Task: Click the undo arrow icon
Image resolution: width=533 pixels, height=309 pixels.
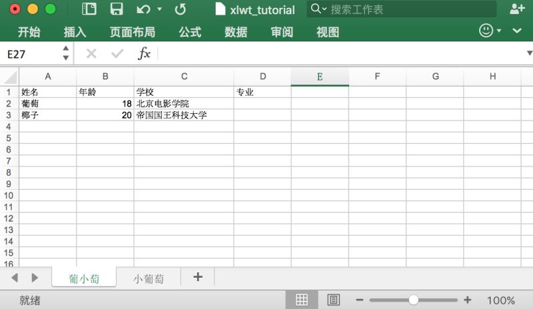Action: (144, 9)
